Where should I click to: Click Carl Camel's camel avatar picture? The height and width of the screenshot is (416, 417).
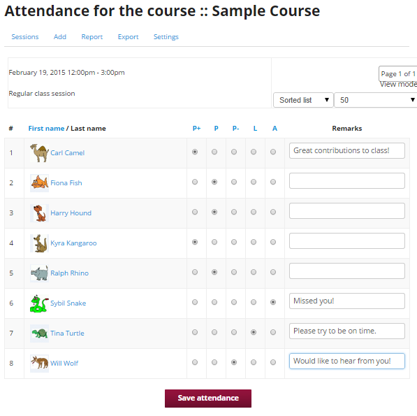(39, 153)
